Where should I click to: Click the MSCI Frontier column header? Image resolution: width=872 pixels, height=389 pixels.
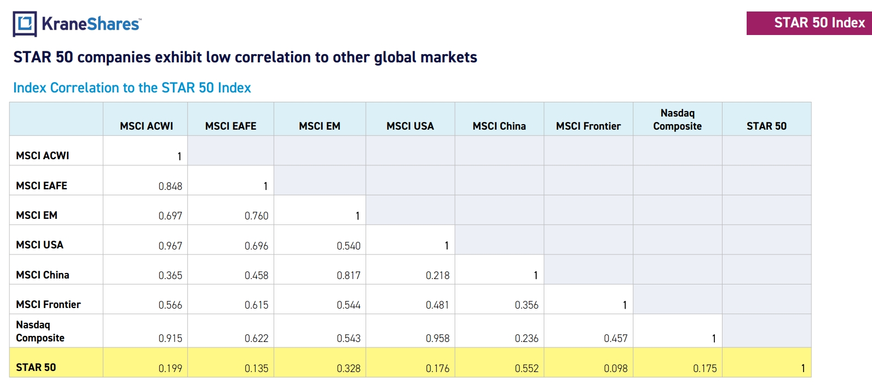click(x=588, y=126)
